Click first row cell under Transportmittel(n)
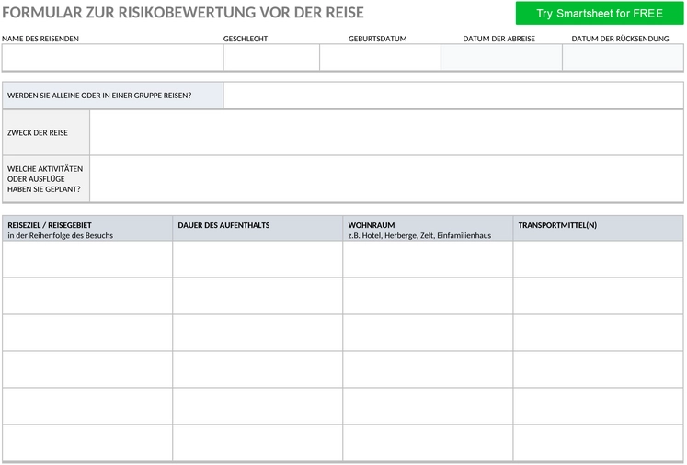This screenshot has height=465, width=687. 598,259
